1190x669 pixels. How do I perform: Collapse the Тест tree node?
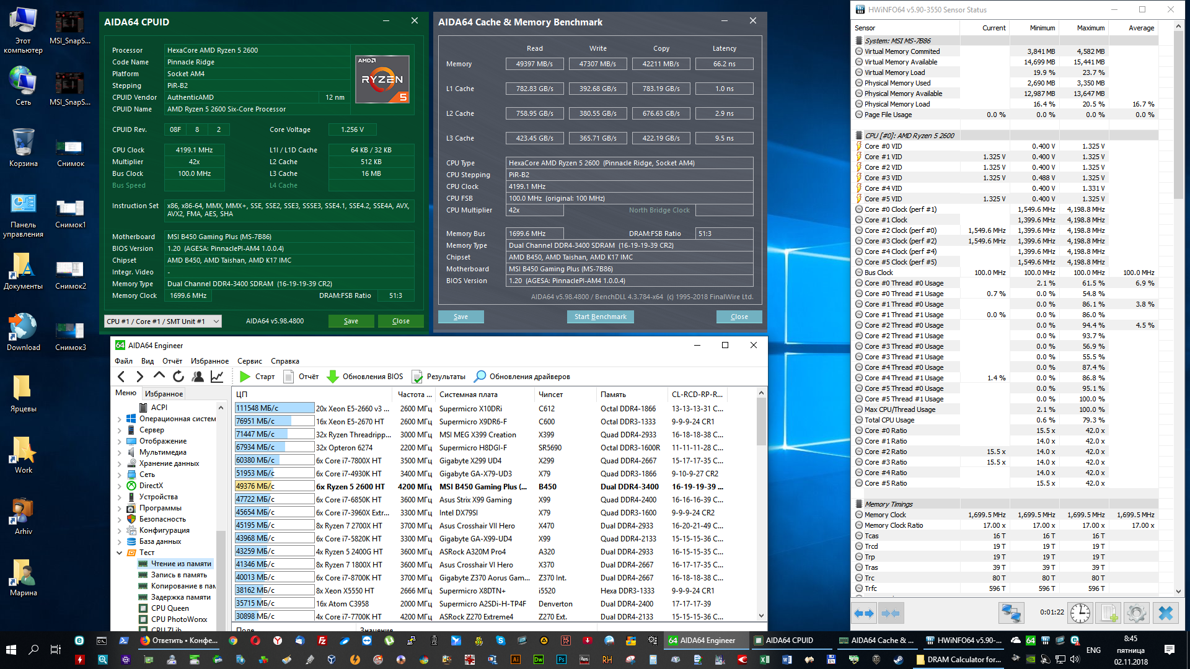coord(120,553)
